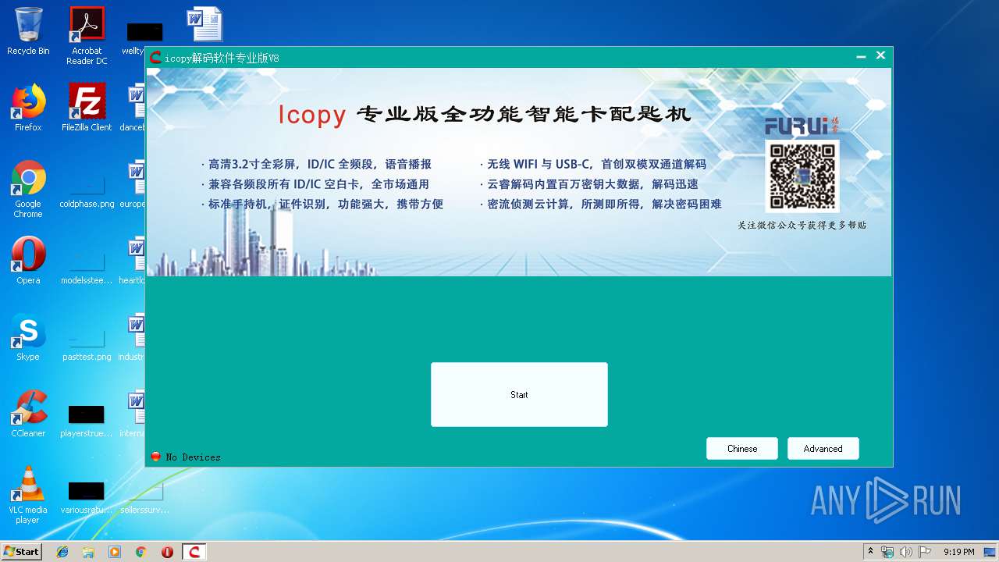999x562 pixels.
Task: Open Internet Explorer from taskbar
Action: pos(62,552)
